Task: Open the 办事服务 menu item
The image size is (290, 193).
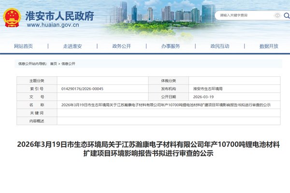Action: coord(171,46)
